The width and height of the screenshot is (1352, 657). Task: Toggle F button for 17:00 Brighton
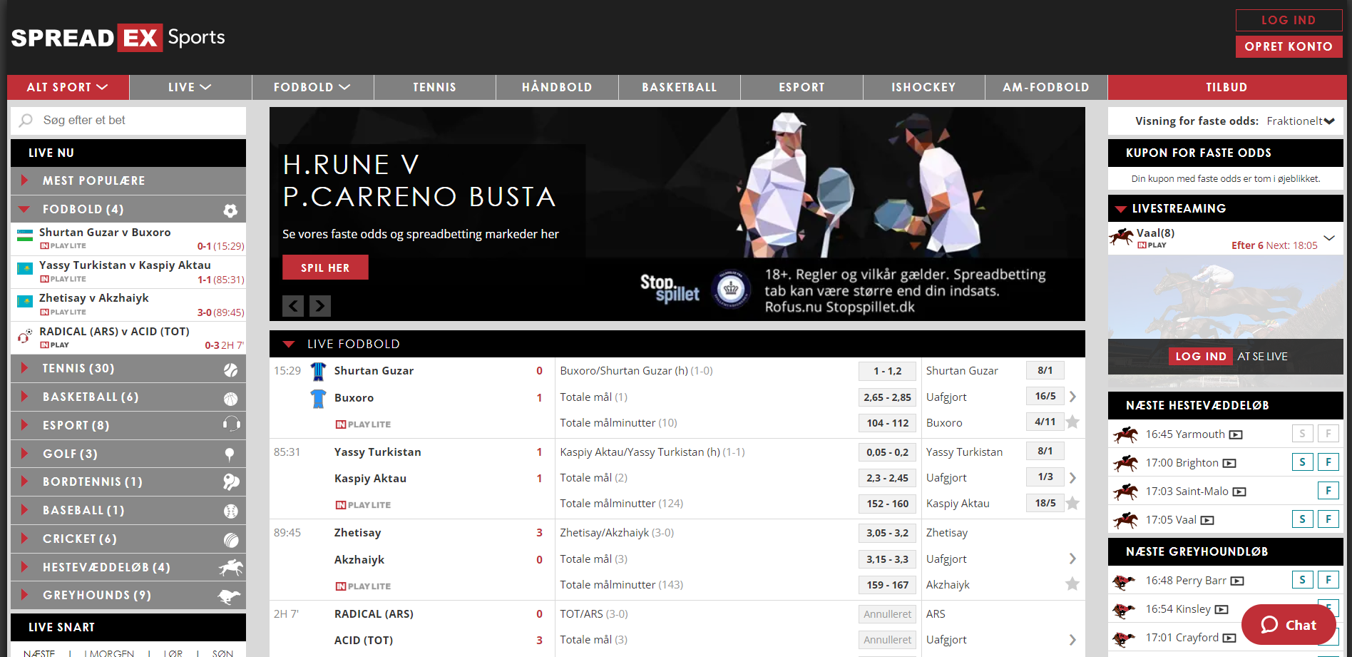pos(1328,462)
